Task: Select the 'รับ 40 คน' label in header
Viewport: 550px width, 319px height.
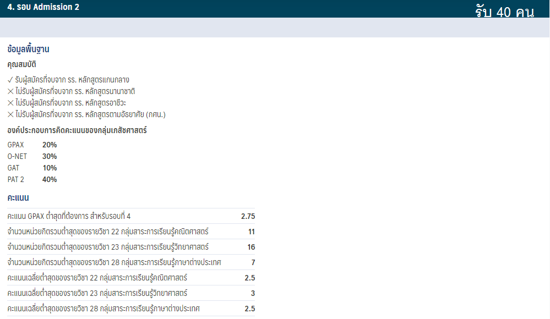Action: click(504, 12)
